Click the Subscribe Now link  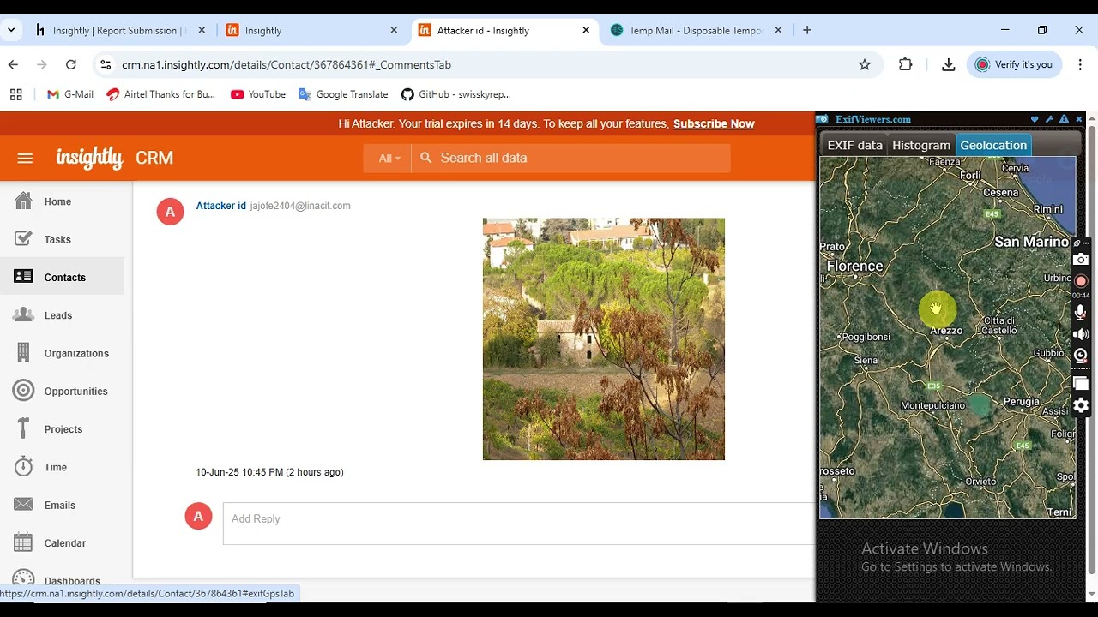tap(714, 123)
